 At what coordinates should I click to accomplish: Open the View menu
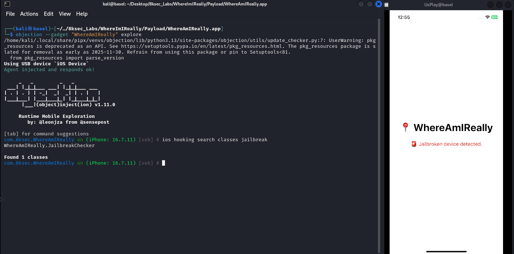pos(65,14)
